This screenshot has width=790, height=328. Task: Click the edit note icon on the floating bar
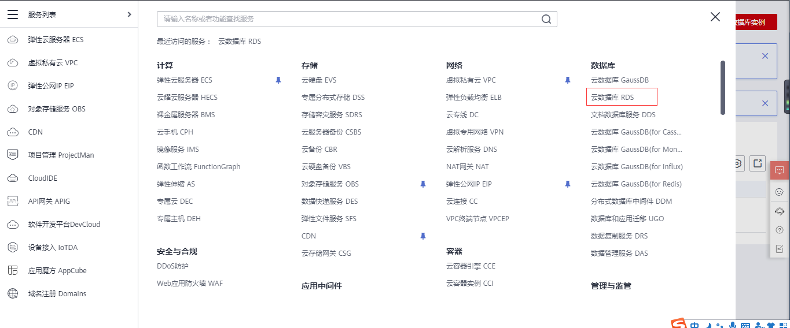click(x=780, y=249)
